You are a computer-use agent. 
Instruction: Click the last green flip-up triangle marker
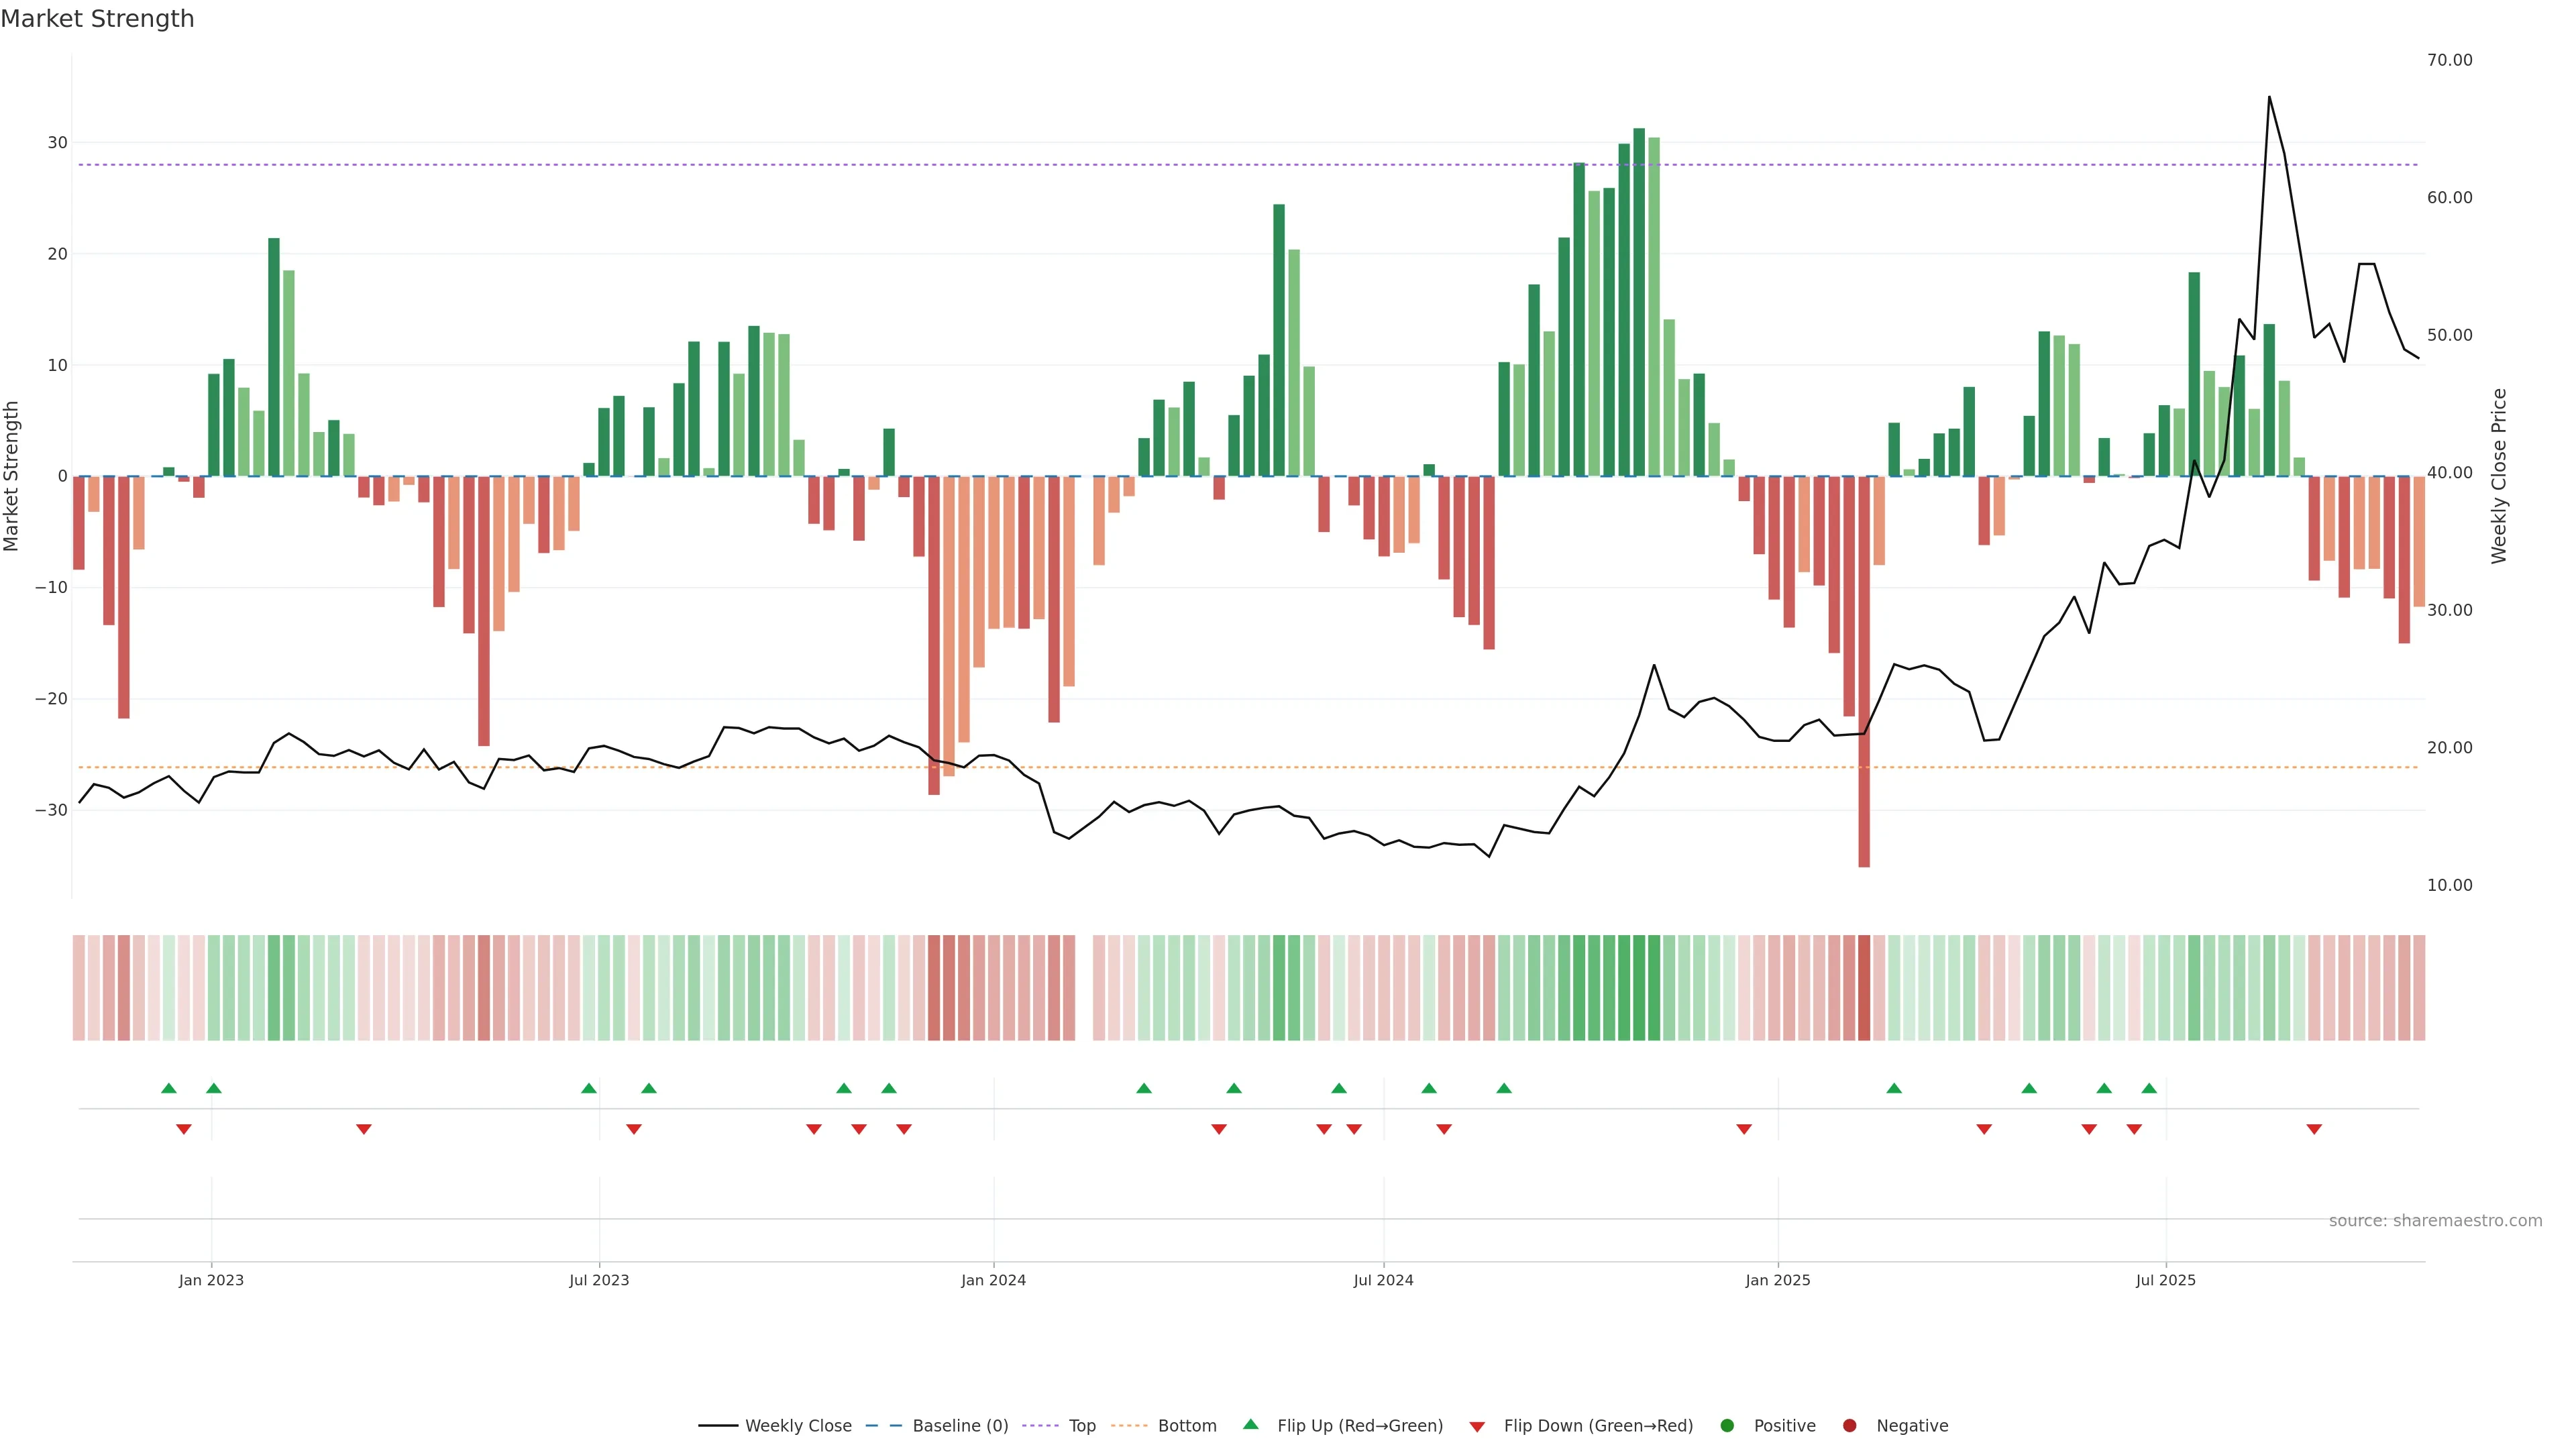click(x=2149, y=1088)
